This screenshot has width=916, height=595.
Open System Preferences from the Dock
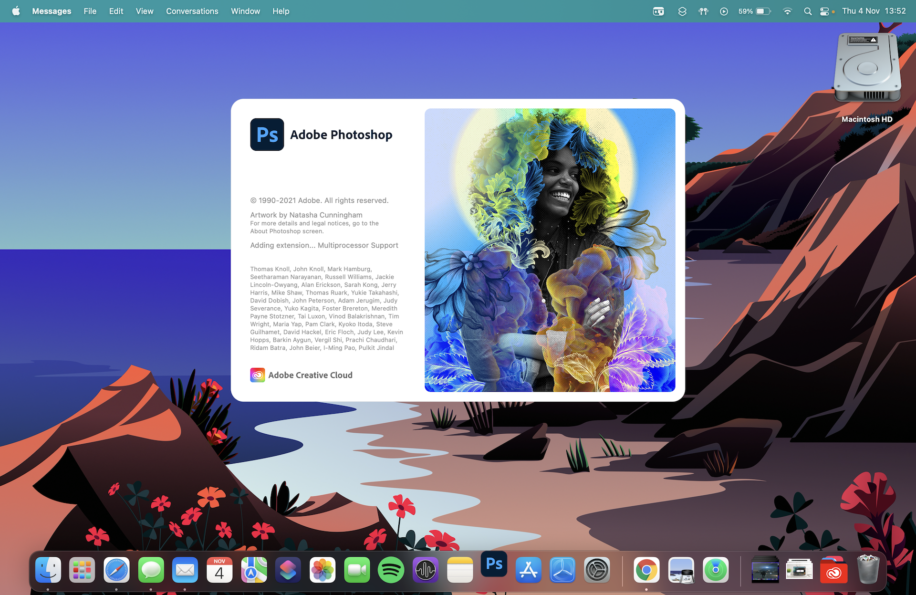click(x=597, y=570)
